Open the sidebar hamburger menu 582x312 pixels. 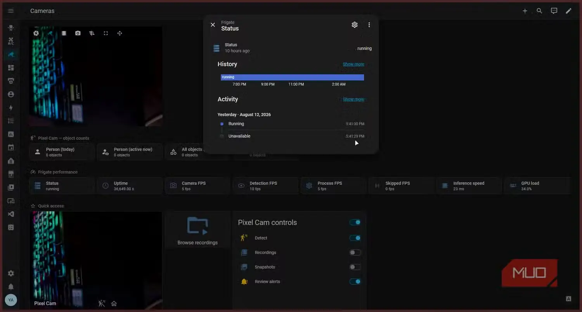[x=11, y=11]
